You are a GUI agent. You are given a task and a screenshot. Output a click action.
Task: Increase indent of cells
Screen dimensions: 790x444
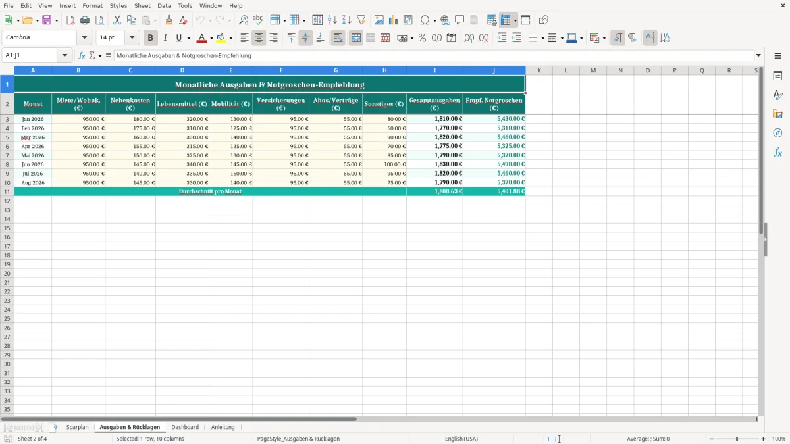tap(502, 38)
